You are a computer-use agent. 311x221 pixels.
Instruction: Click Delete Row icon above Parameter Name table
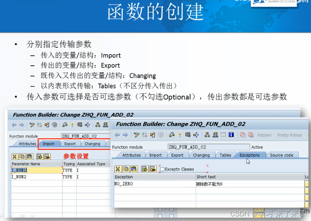(47, 156)
